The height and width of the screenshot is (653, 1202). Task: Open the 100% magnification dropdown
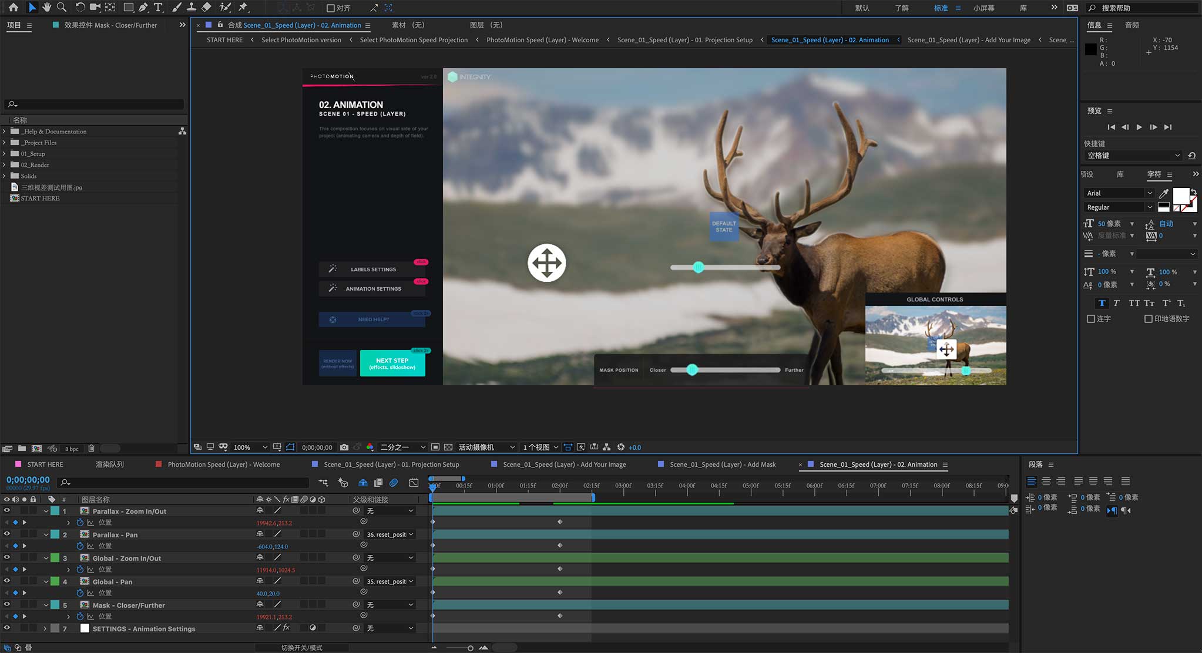(x=250, y=447)
